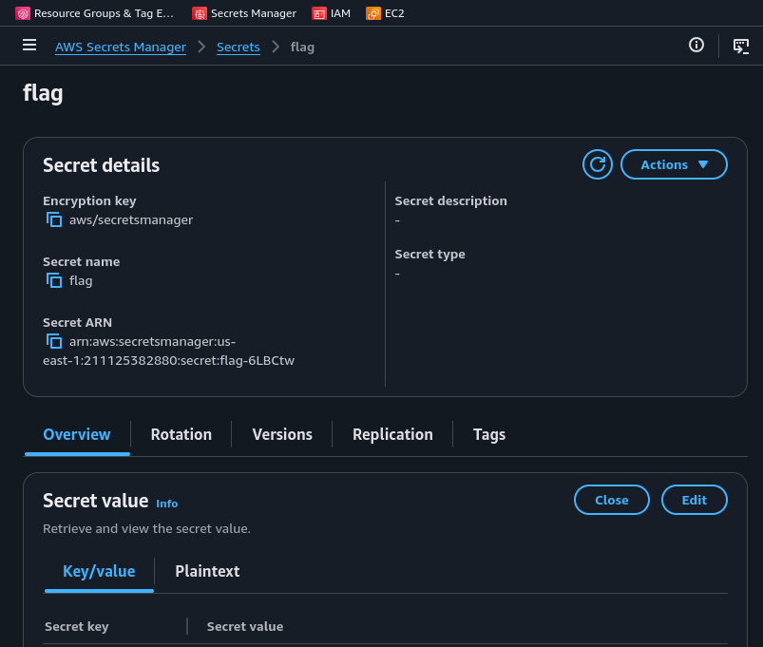Open the Replication tab
The width and height of the screenshot is (763, 647).
[x=392, y=434]
